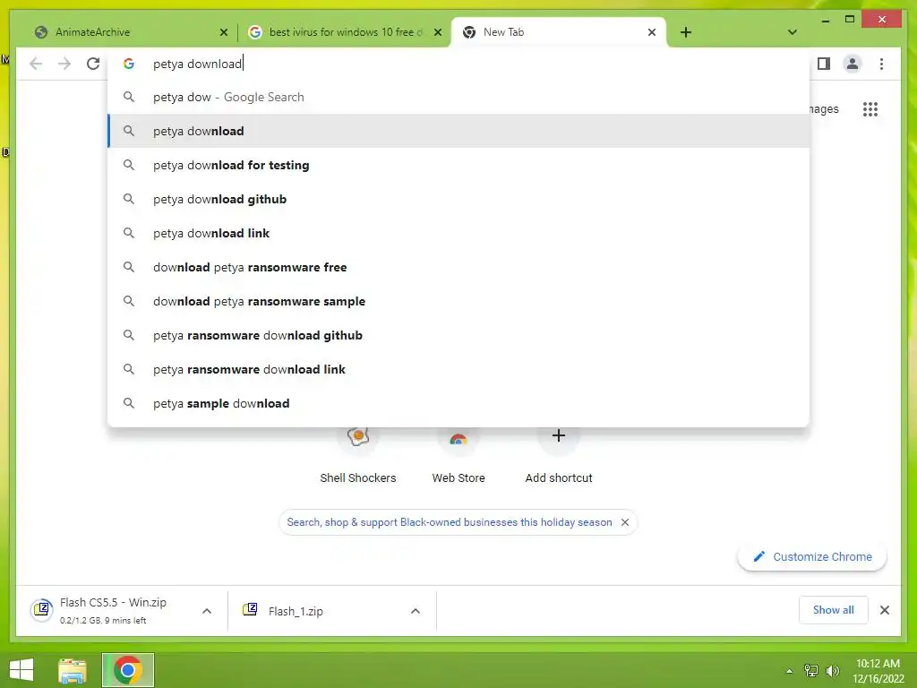Viewport: 917px width, 688px height.
Task: Open the taskbar clock showing 10:12 AM
Action: coord(878,671)
